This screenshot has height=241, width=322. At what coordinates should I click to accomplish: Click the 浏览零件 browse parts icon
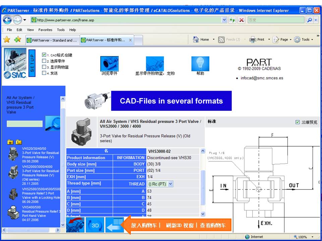(x=109, y=64)
